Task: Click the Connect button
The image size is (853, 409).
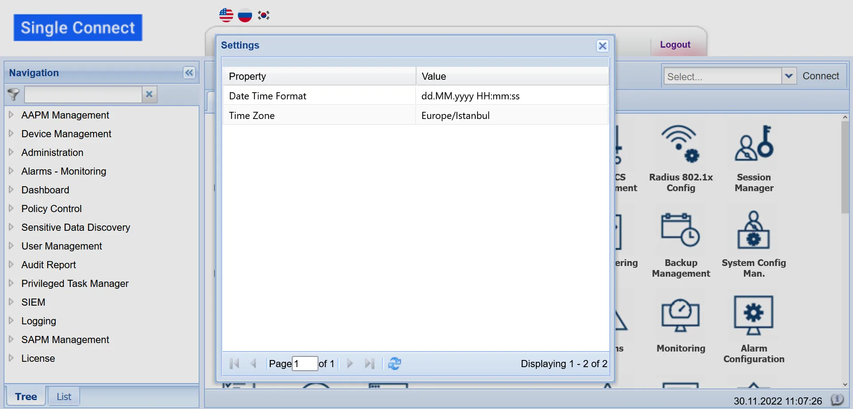Action: pyautogui.click(x=820, y=76)
